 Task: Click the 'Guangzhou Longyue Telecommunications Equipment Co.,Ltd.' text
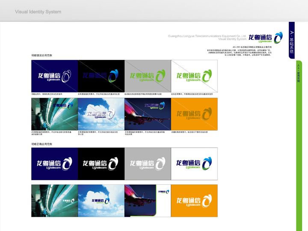(207, 36)
